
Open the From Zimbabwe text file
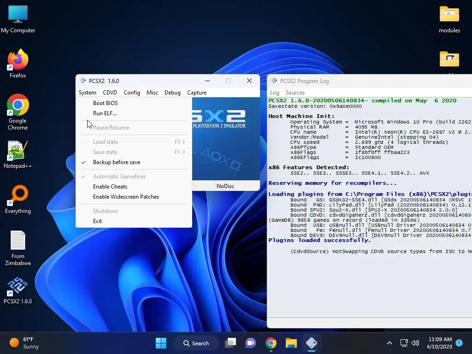click(x=18, y=248)
